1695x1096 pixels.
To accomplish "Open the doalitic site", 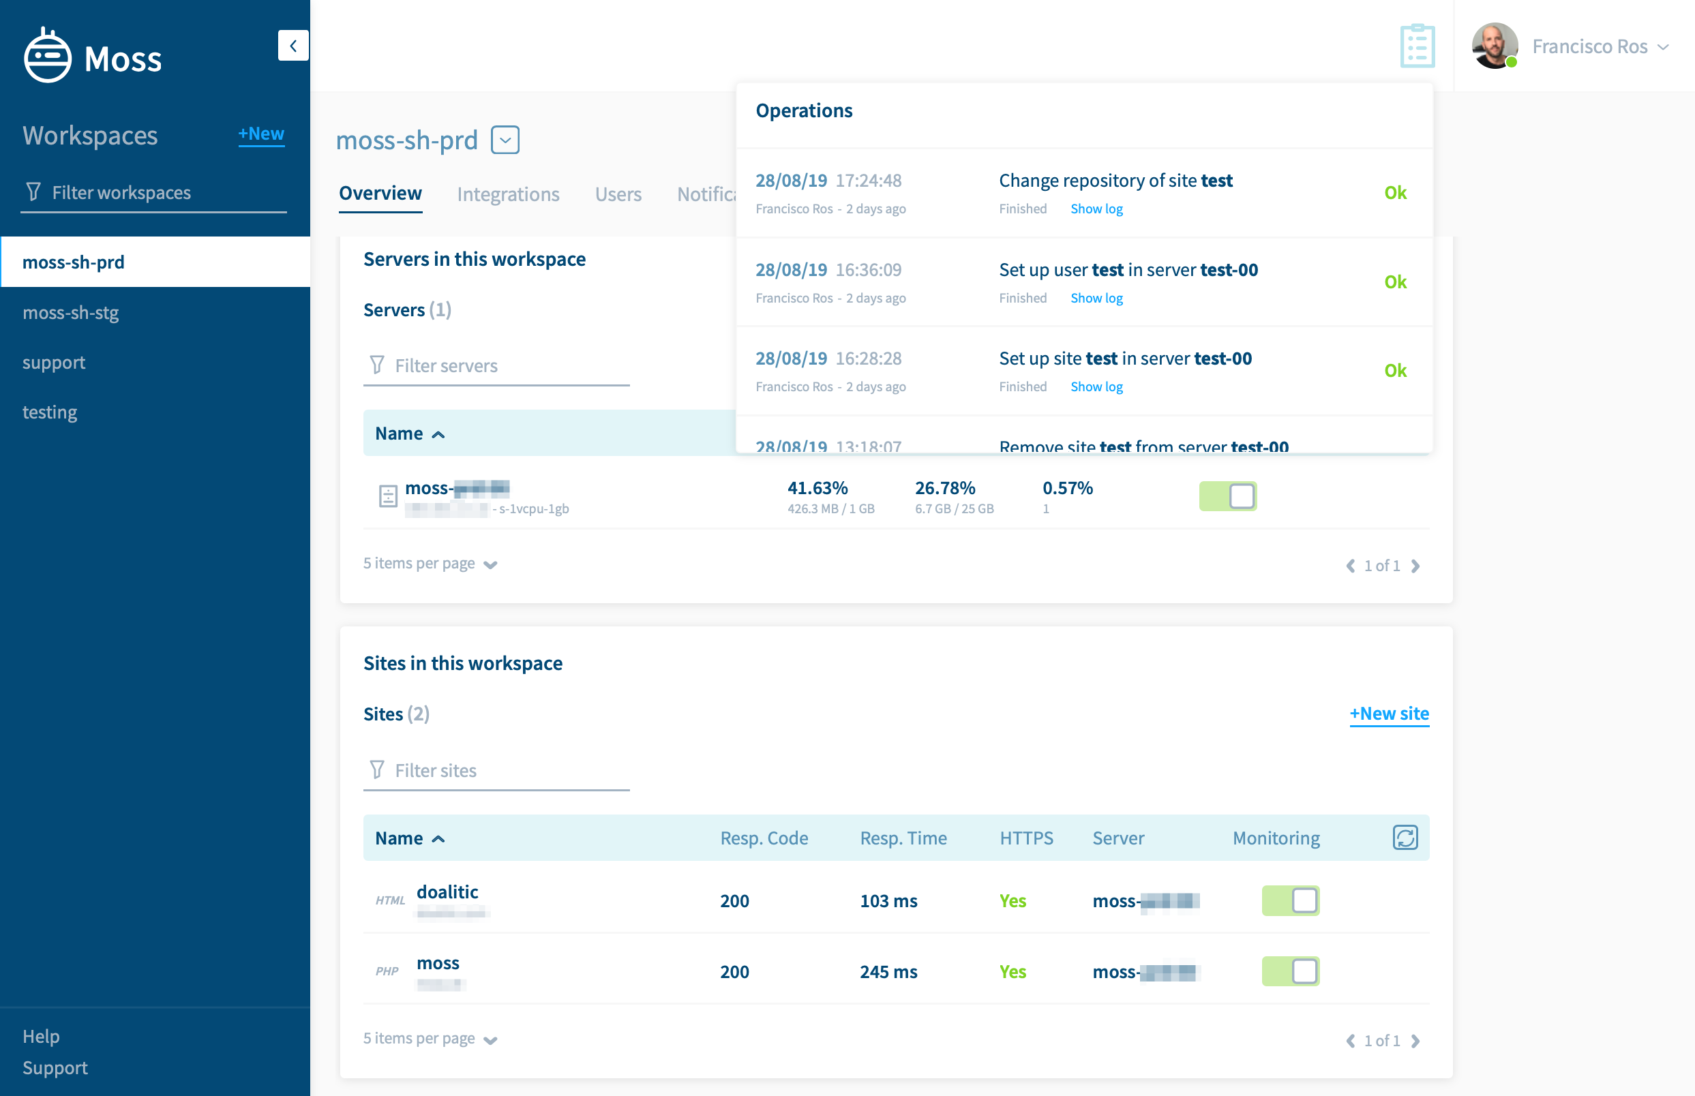I will pyautogui.click(x=447, y=892).
